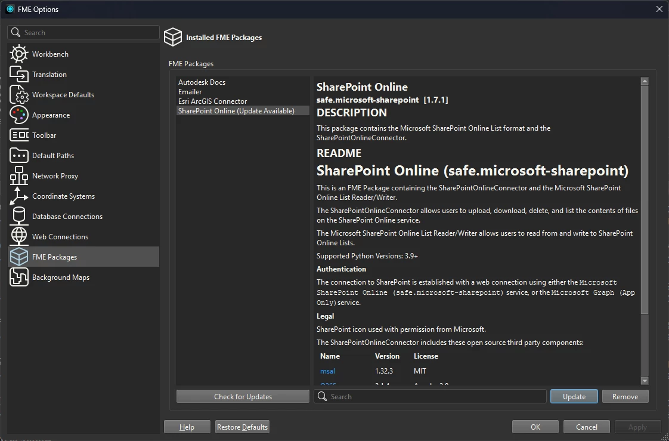Go to Appearance settings

tap(83, 115)
